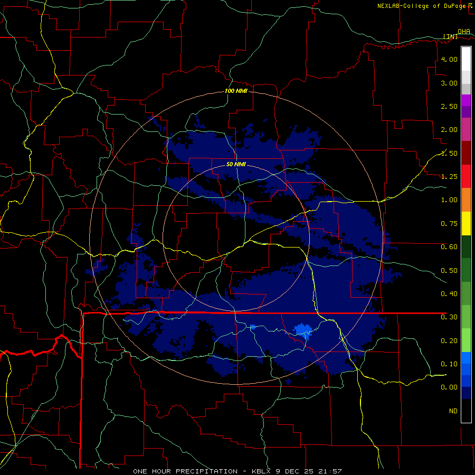The width and height of the screenshot is (475, 475).
Task: Select the navy legend swatch below 0.00
Action: (466, 393)
